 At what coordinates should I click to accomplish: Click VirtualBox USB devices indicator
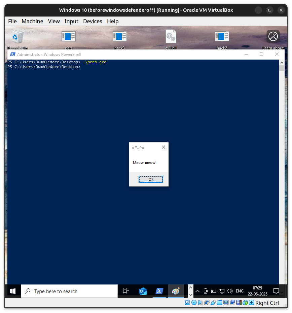[x=213, y=303]
